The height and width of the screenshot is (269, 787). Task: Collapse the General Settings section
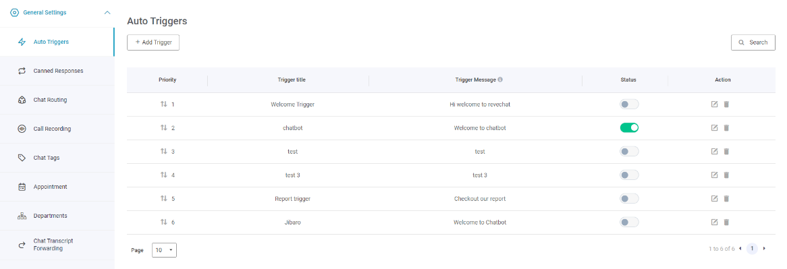point(107,13)
